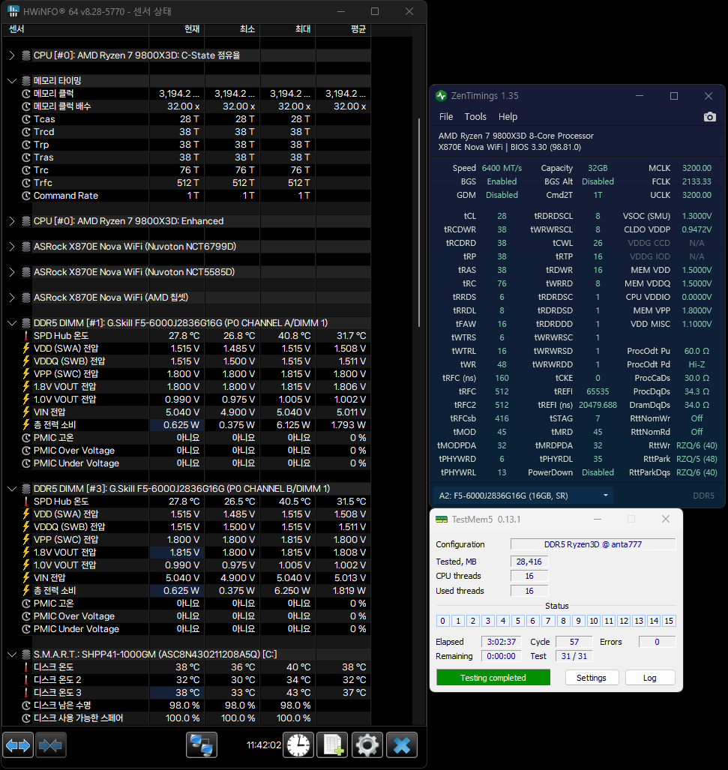728x770 pixels.
Task: Collapse the DDR5 DIMM [#1] sensor group
Action: pyautogui.click(x=12, y=323)
